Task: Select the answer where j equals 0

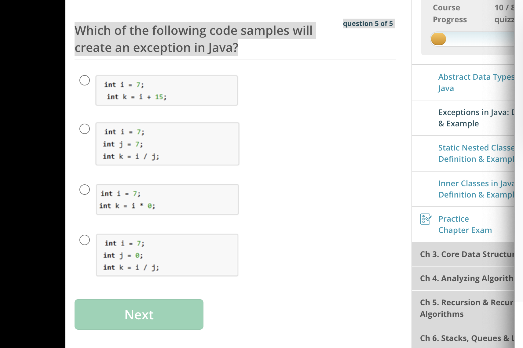Action: pos(85,240)
